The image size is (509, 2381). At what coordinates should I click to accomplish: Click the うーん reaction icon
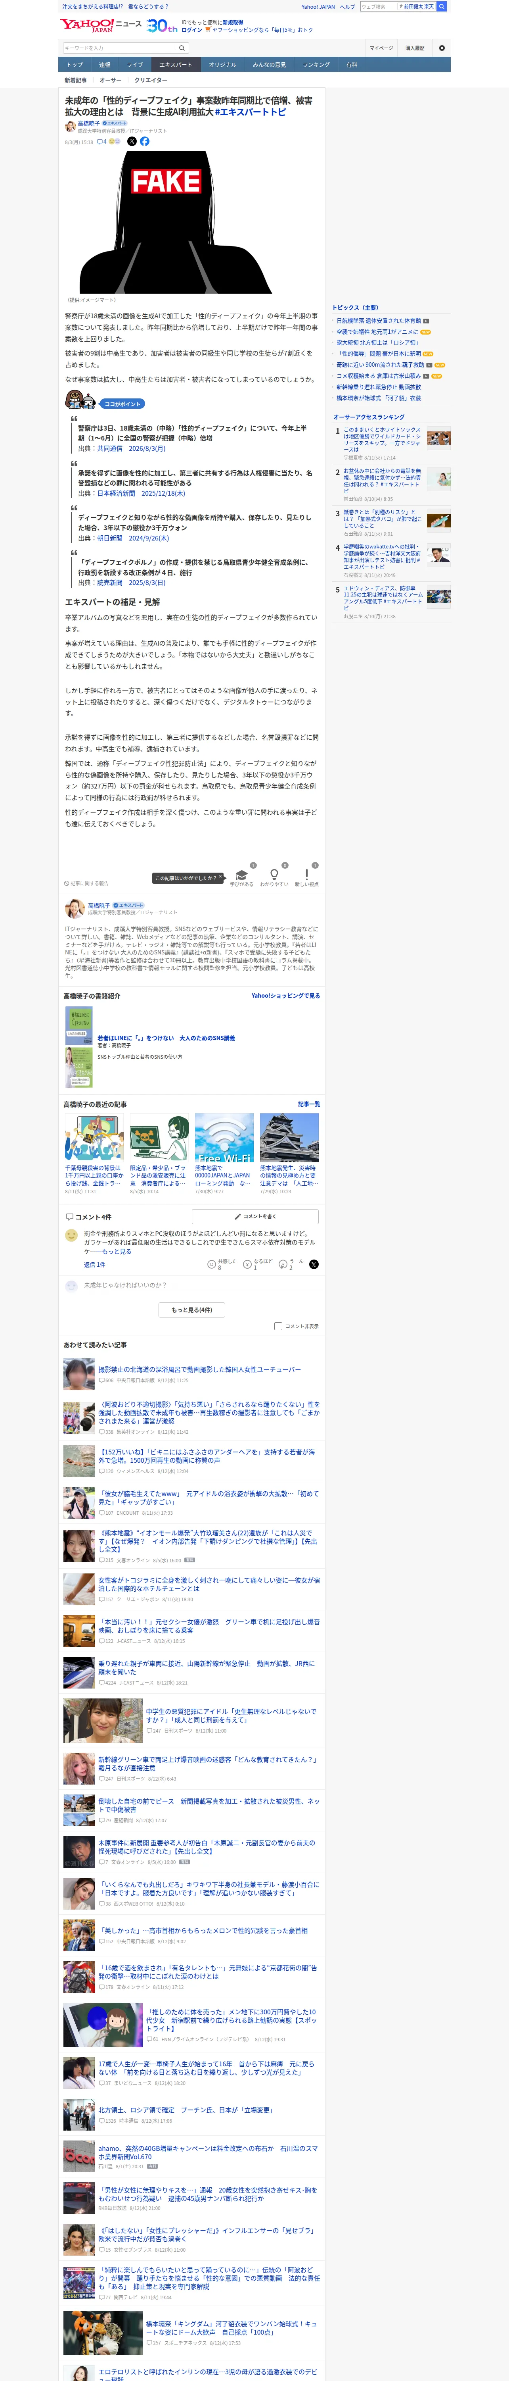click(x=283, y=1264)
